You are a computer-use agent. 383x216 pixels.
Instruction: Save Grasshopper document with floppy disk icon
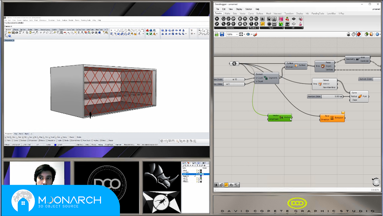[x=222, y=34]
